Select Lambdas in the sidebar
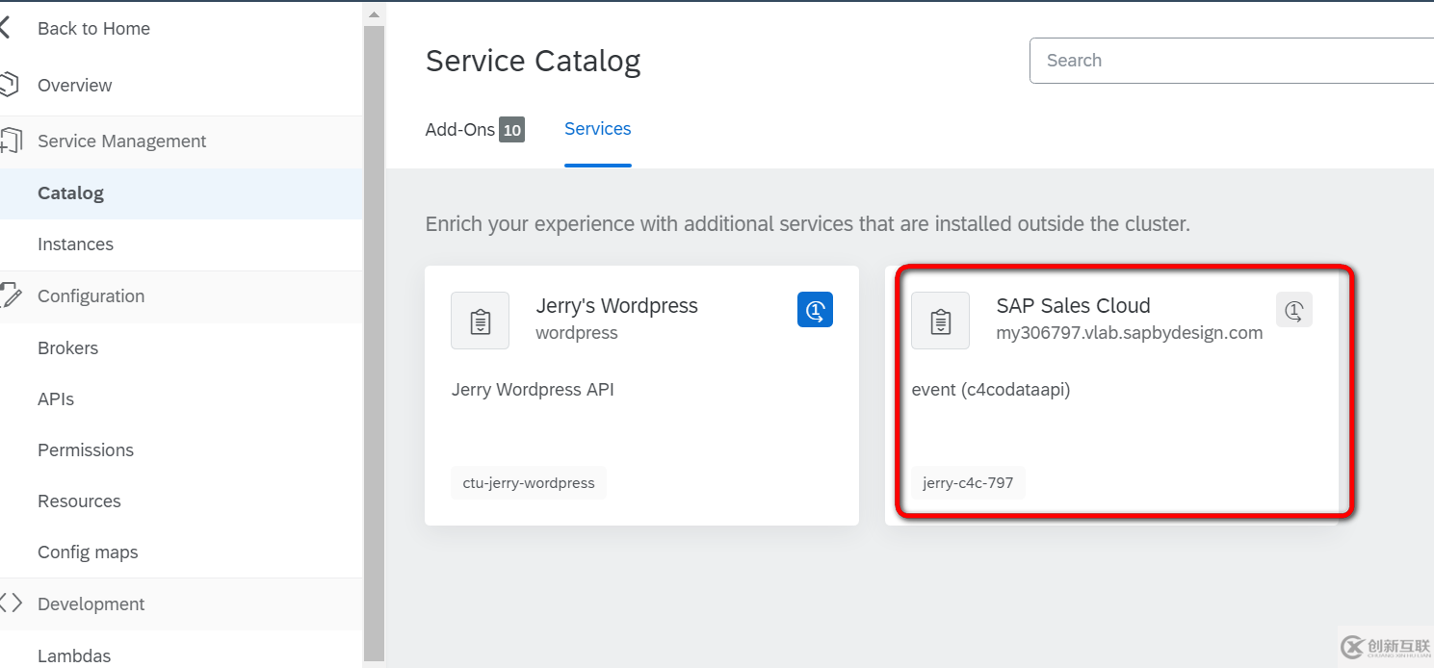 74,655
